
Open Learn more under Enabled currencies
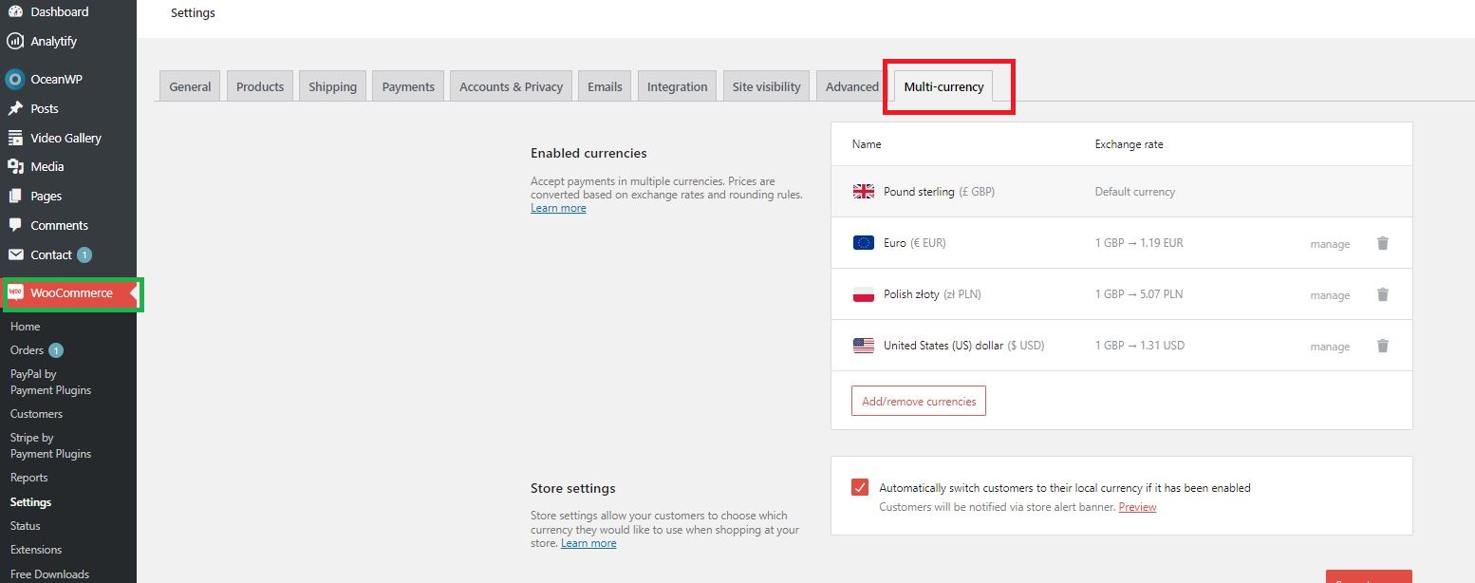coord(558,208)
